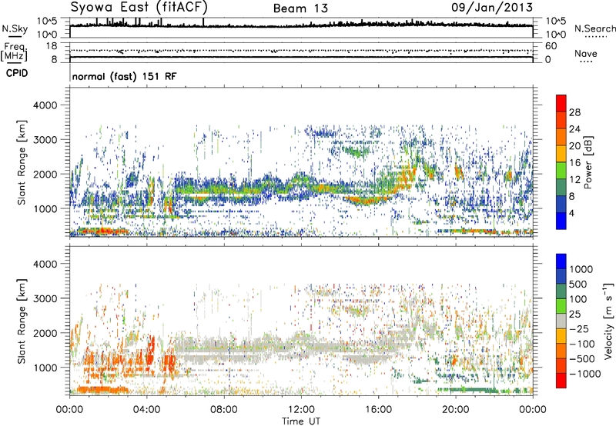Pick the gray segment of the velocity colorbar
The width and height of the screenshot is (616, 426).
tap(561, 321)
